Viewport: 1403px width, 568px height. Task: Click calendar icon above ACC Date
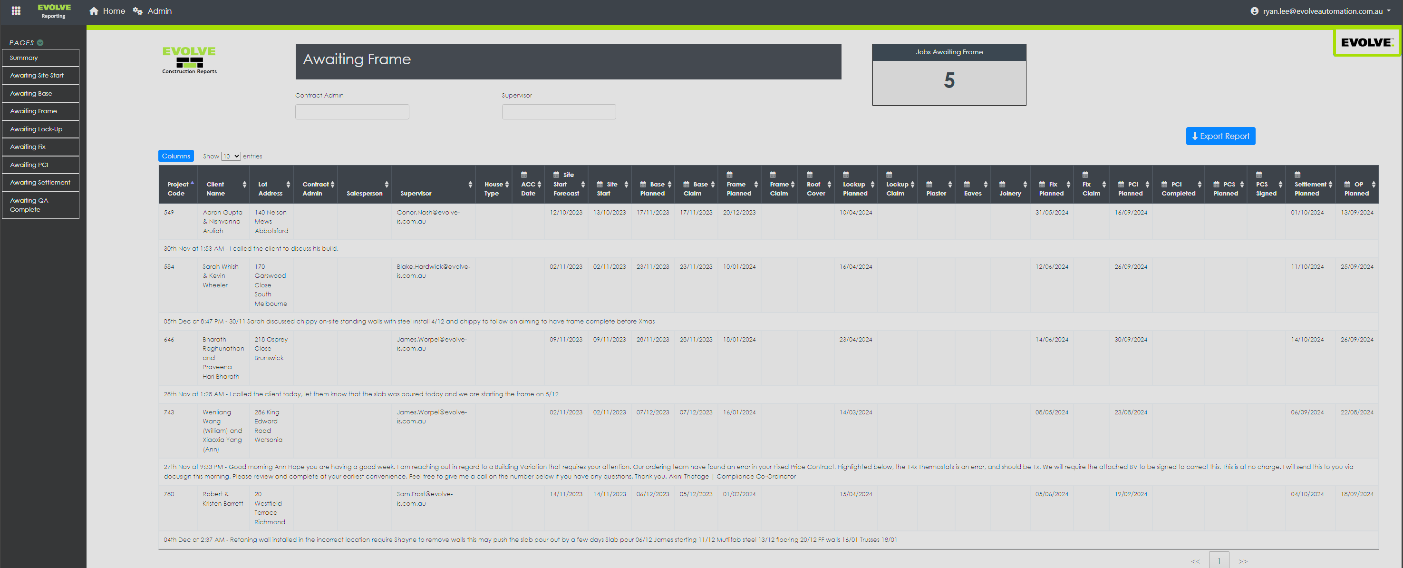[524, 175]
